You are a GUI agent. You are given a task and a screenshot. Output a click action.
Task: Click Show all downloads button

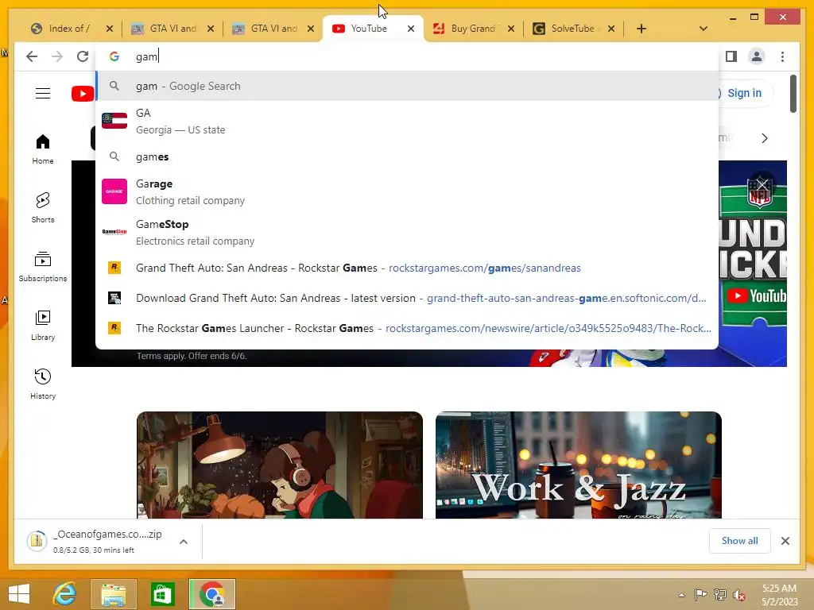[x=739, y=540]
